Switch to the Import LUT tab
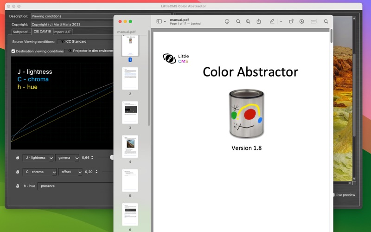This screenshot has width=371, height=232. point(62,32)
